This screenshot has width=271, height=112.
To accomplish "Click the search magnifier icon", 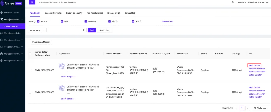I will tap(84, 30).
